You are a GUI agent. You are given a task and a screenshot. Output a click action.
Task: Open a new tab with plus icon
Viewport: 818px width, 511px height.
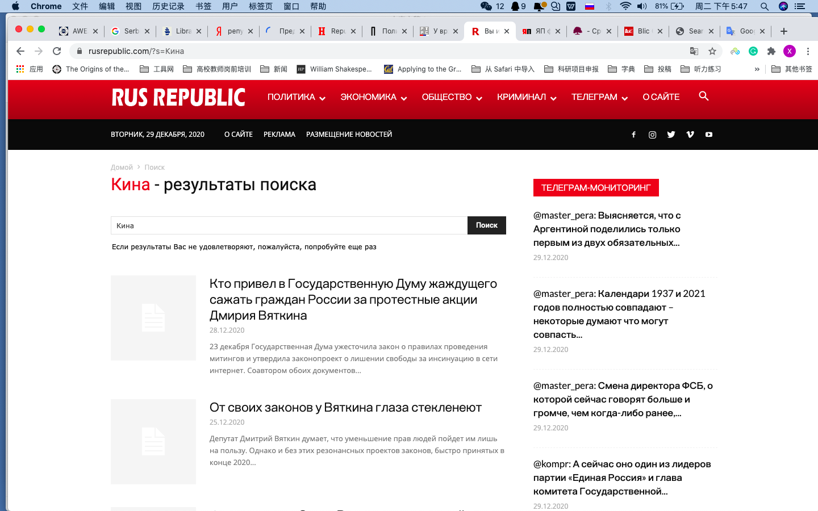click(784, 31)
